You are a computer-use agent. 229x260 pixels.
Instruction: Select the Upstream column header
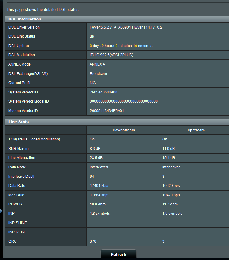[x=196, y=130]
